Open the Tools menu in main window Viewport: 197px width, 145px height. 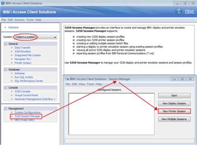pyautogui.click(x=30, y=20)
